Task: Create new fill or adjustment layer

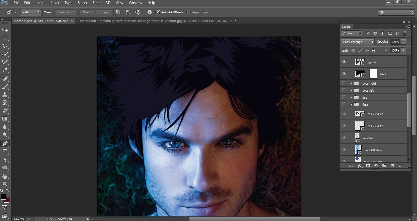Action: tap(376, 166)
